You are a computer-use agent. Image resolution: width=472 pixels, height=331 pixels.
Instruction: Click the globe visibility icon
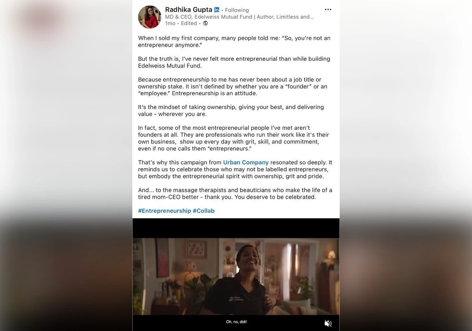tap(206, 23)
